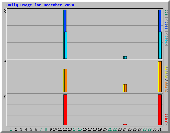Click the day 12 cyan pages bar

[66, 45]
